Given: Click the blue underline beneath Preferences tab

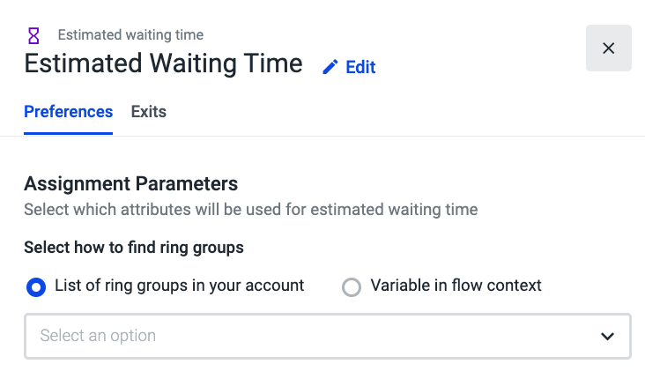Looking at the screenshot, I should [68, 133].
